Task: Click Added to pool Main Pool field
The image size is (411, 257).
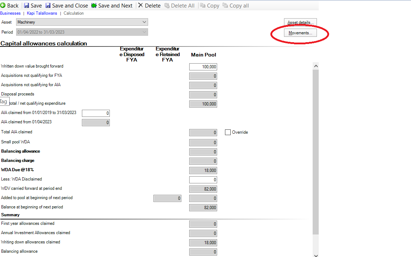Action: tap(203, 198)
